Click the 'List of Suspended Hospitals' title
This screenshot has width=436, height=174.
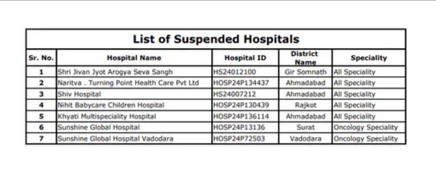(x=216, y=39)
